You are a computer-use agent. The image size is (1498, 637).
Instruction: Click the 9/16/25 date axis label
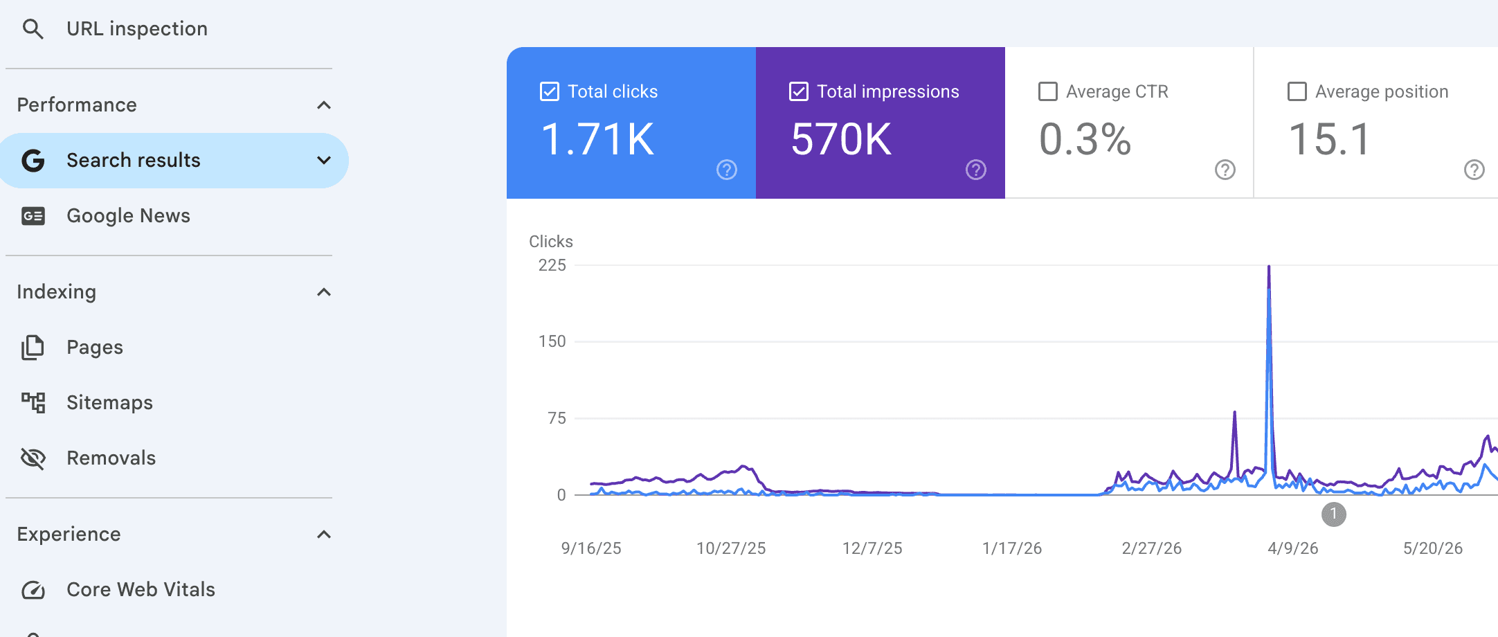591,548
